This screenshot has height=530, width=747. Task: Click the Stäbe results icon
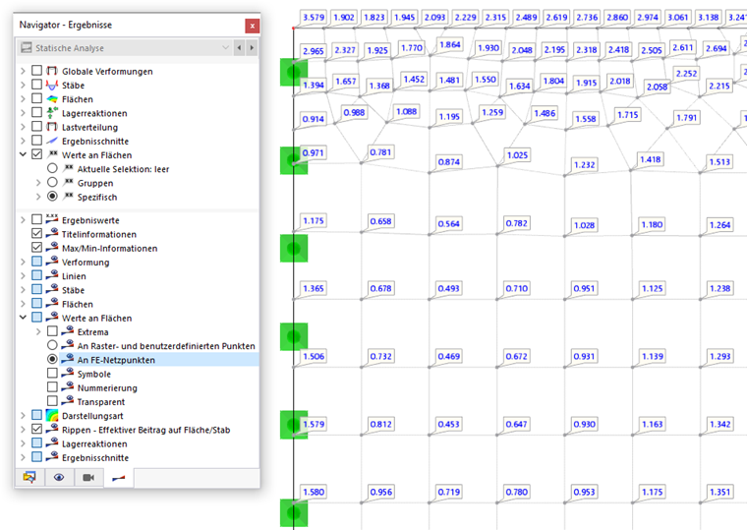tap(52, 85)
